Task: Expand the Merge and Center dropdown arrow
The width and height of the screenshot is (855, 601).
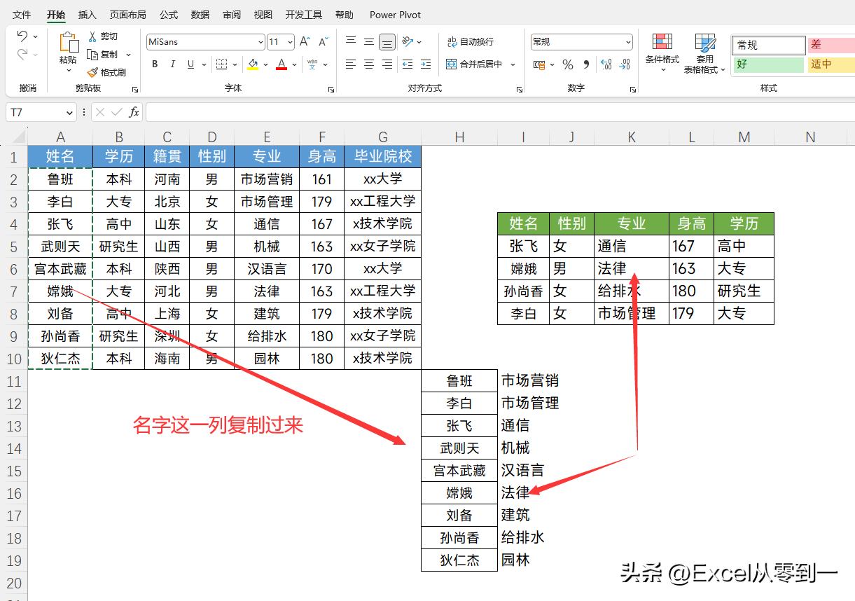Action: [x=513, y=64]
